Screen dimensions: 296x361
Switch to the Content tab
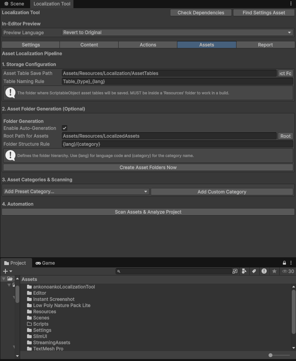[89, 44]
